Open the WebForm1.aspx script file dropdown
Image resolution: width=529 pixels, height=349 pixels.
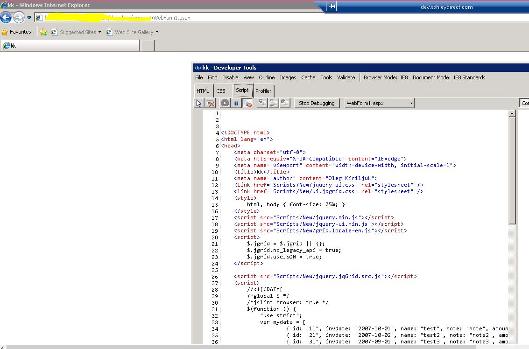[379, 103]
